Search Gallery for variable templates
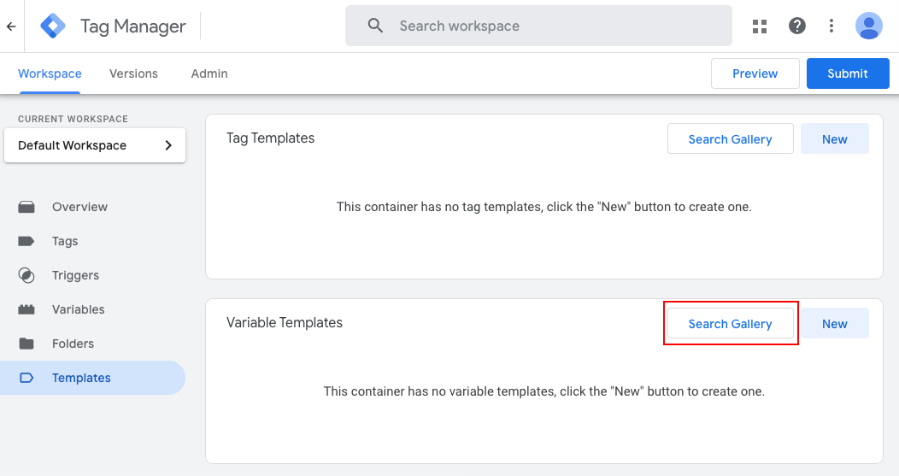The width and height of the screenshot is (899, 476). point(730,324)
